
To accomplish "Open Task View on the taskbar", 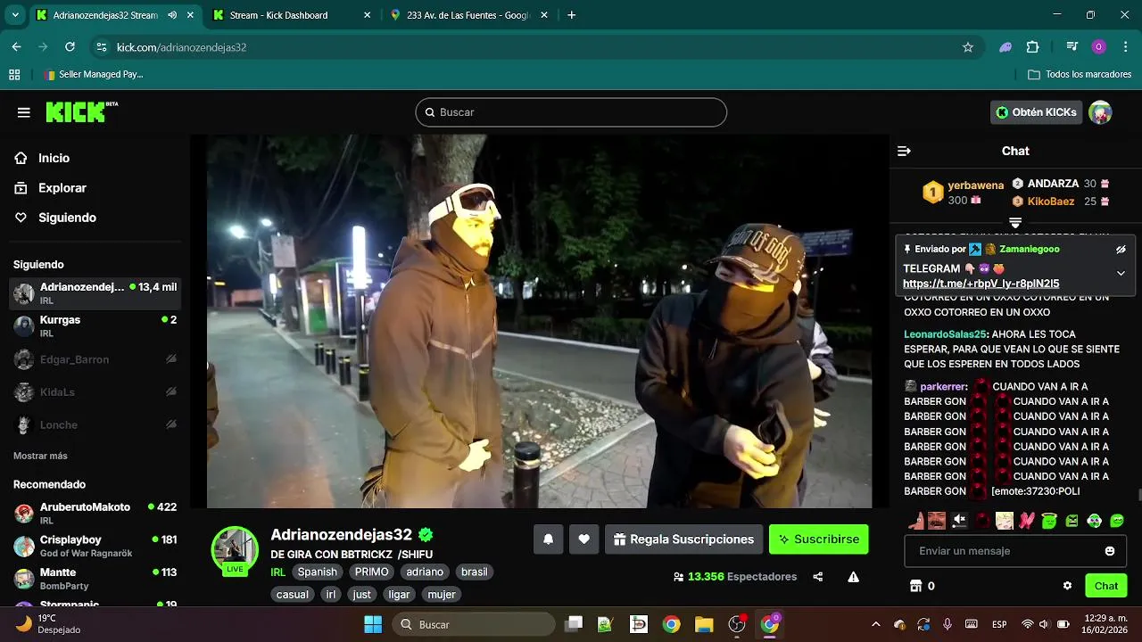I will (x=575, y=624).
